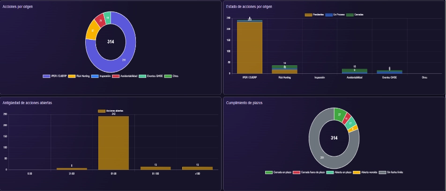Toggle Abierta en plazo legend entry
This screenshot has width=446, height=191.
(339, 172)
